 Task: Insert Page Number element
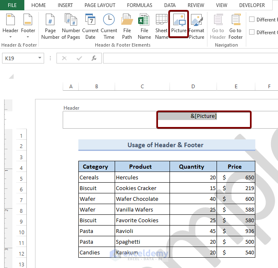coord(50,26)
